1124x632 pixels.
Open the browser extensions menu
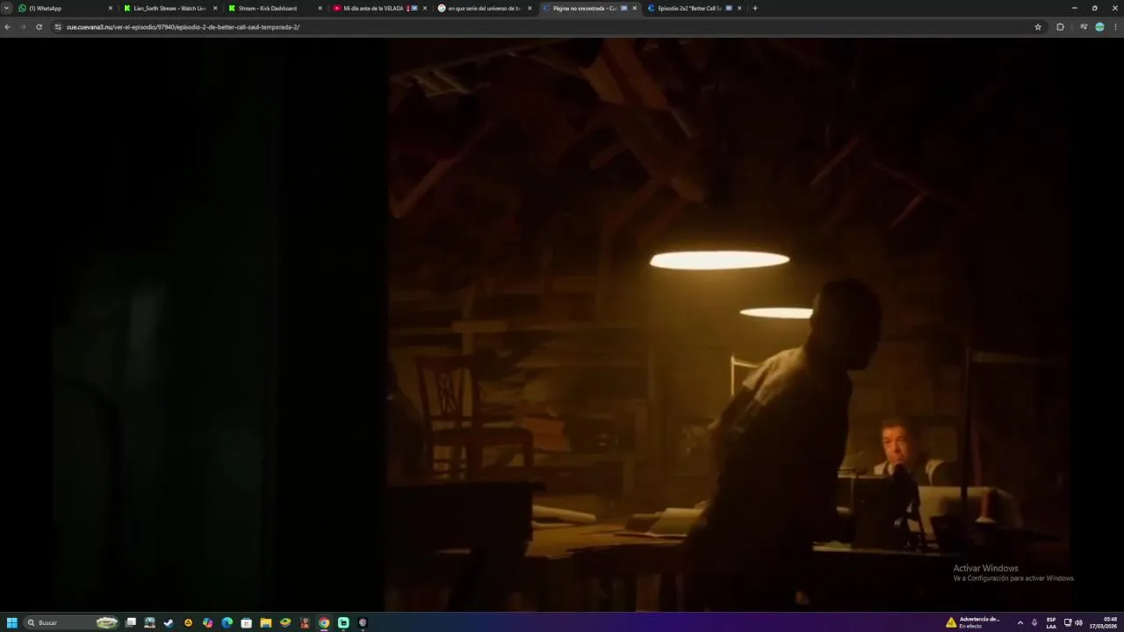tap(1060, 27)
